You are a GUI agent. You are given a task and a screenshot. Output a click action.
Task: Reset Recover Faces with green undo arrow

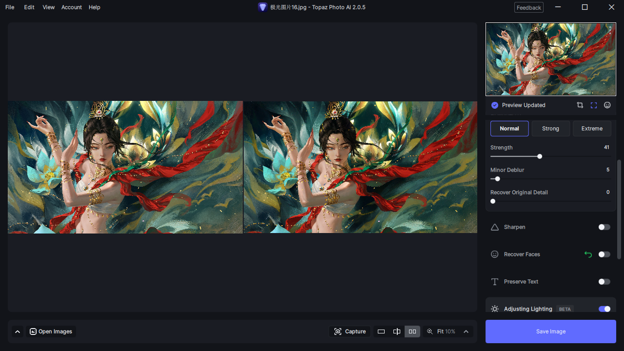coord(588,254)
